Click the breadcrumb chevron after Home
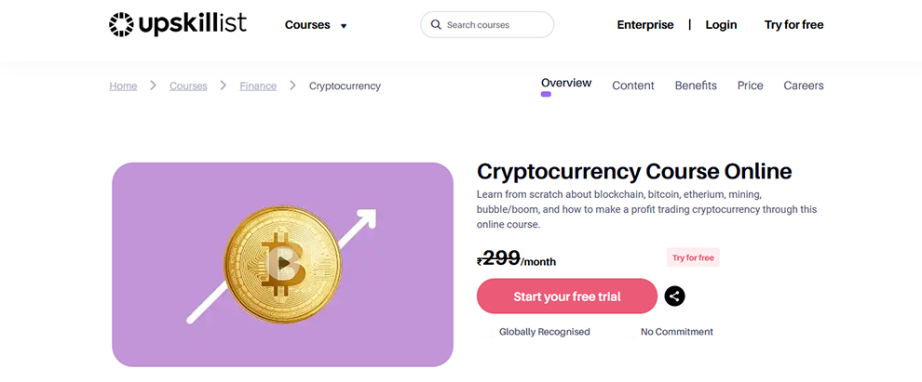 tap(154, 86)
